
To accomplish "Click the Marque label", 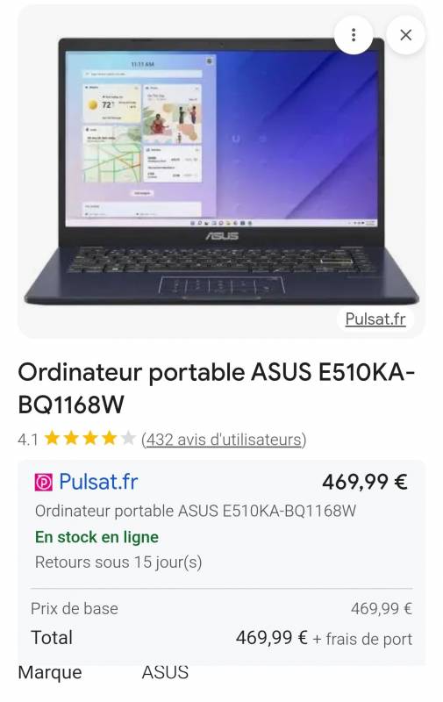I will tap(50, 672).
